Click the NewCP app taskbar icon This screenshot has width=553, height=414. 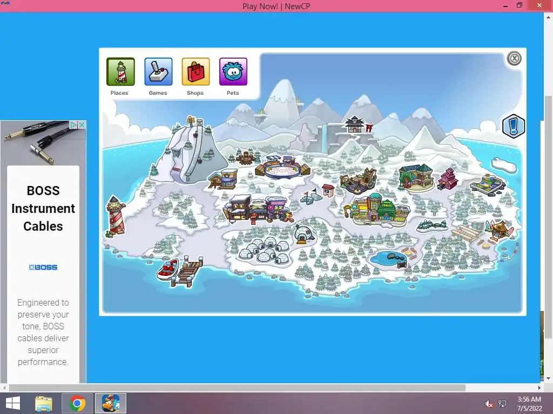tap(111, 403)
